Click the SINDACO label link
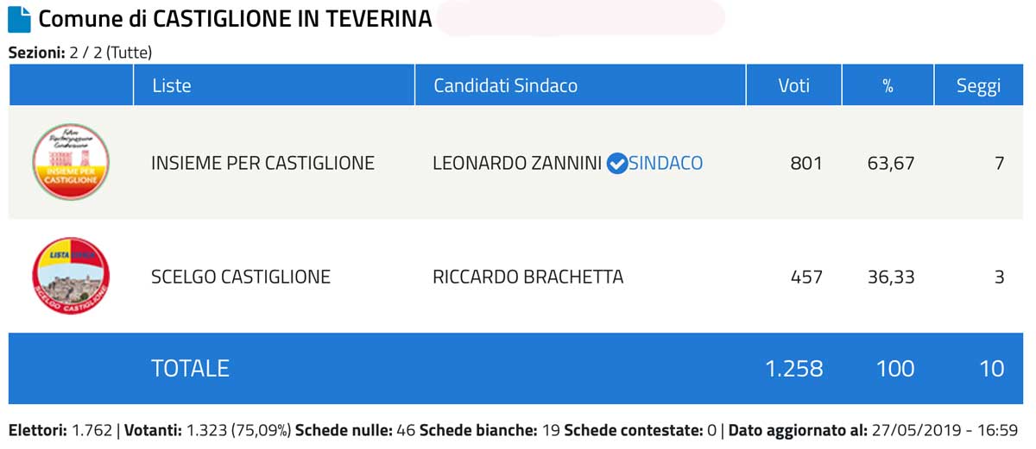The height and width of the screenshot is (449, 1036). (x=666, y=163)
